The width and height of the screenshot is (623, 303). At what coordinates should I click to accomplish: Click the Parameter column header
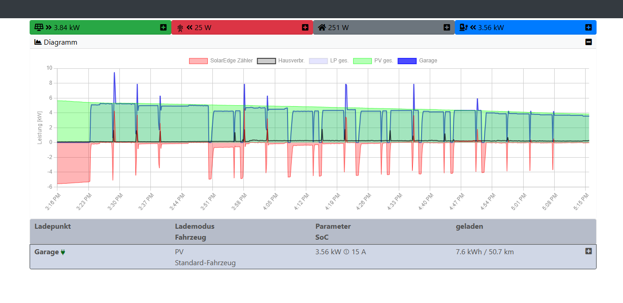[333, 226]
